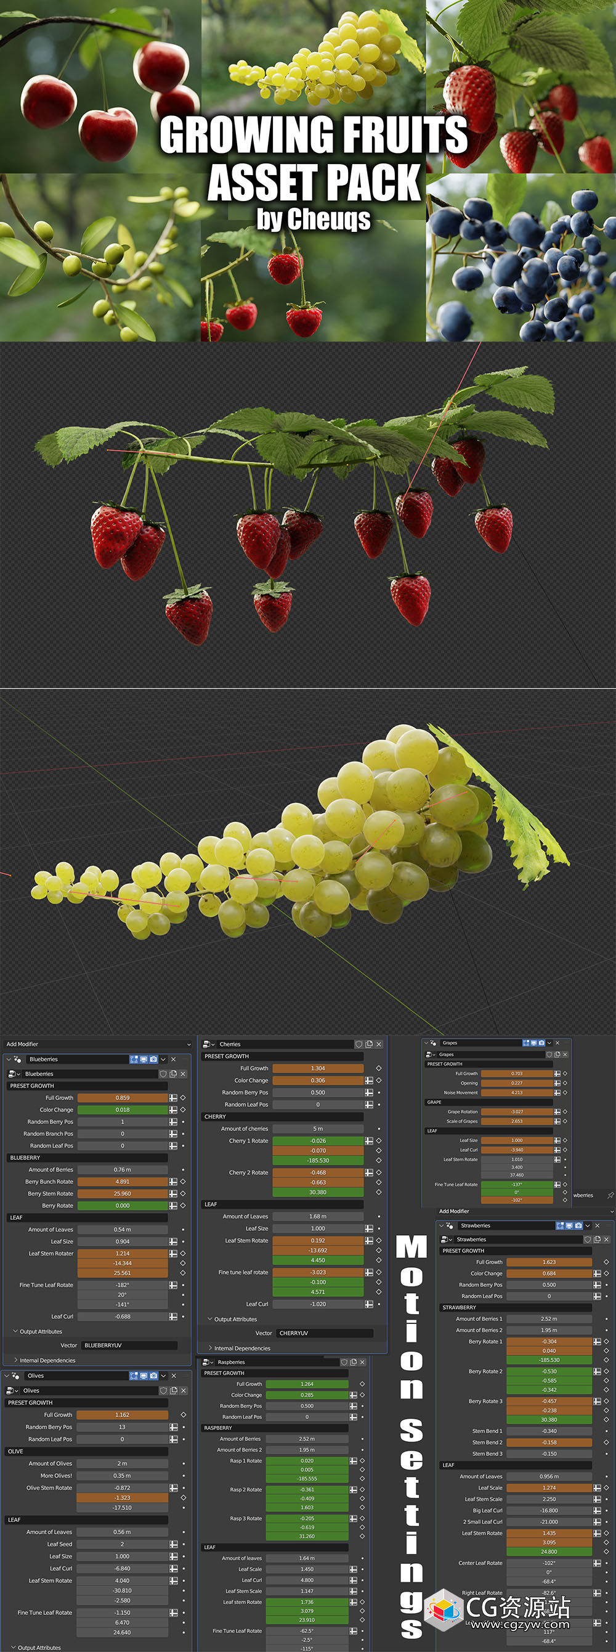The width and height of the screenshot is (616, 1652).
Task: Toggle viewport display for Blueberries modifier
Action: coord(144,1059)
